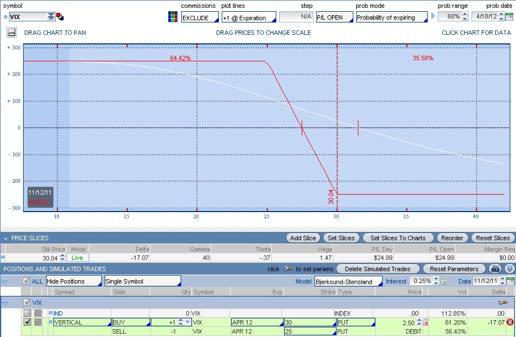Open the Bjerksund-Stensland model dropdown

pos(348,281)
